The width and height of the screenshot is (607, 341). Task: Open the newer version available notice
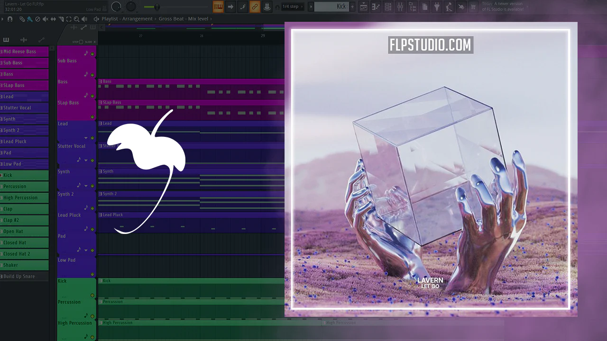pos(503,7)
